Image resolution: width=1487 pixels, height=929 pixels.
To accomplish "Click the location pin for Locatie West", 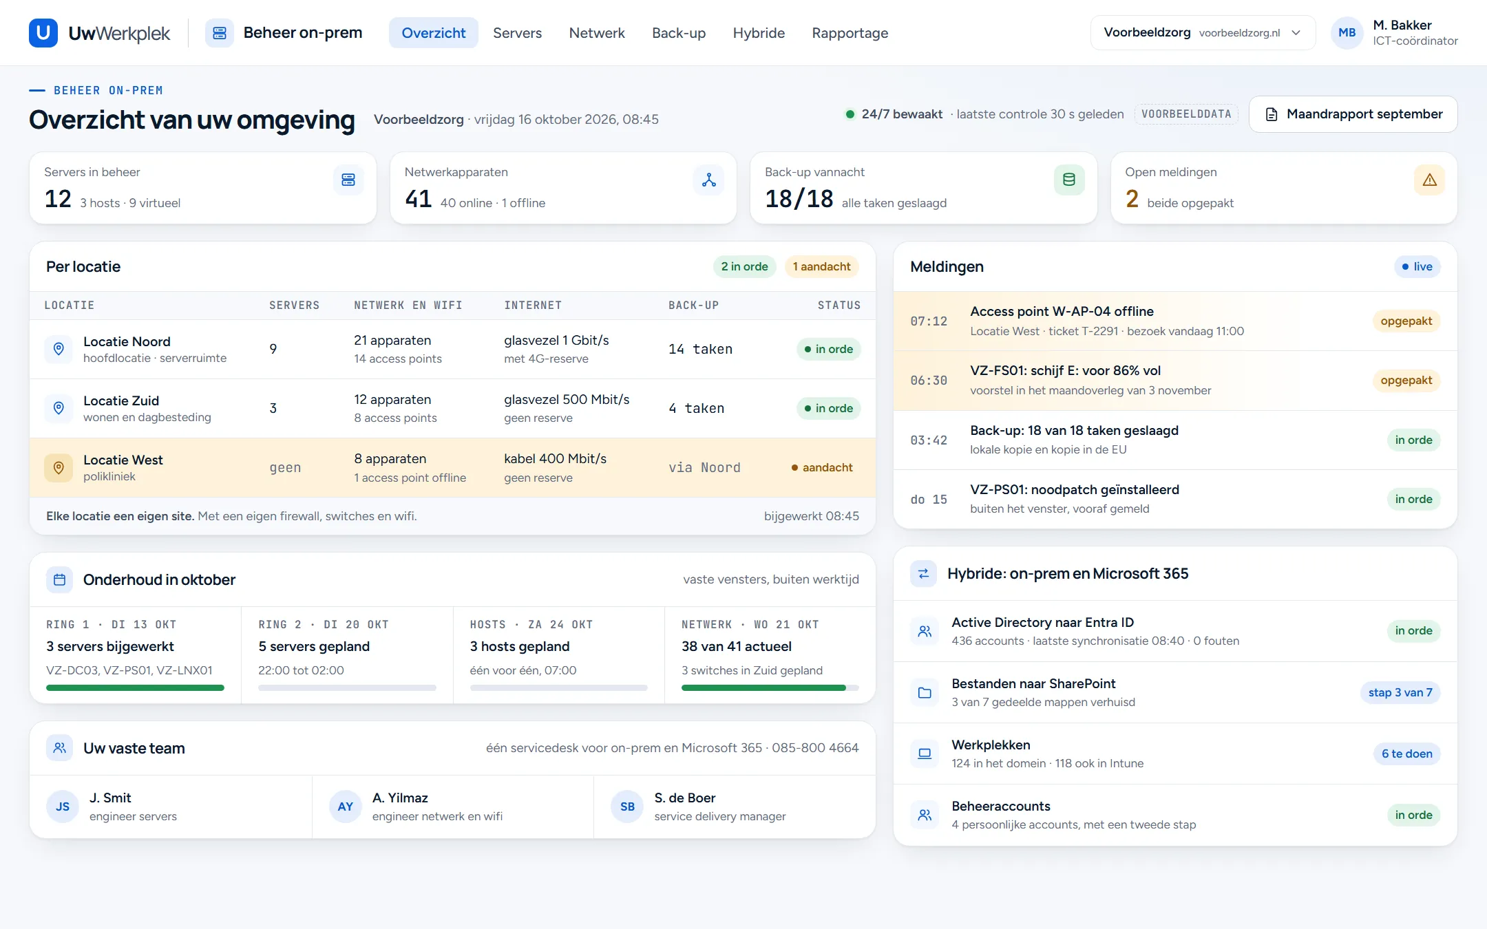I will pyautogui.click(x=59, y=468).
